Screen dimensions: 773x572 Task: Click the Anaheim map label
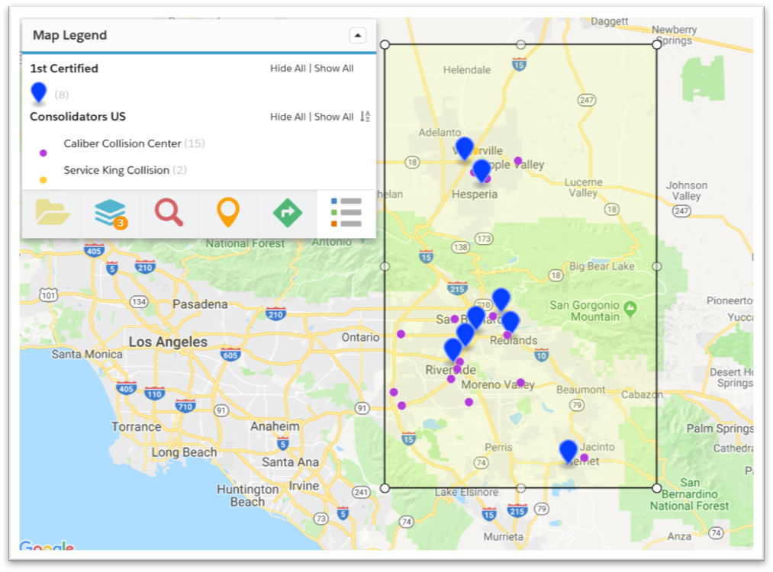click(275, 426)
